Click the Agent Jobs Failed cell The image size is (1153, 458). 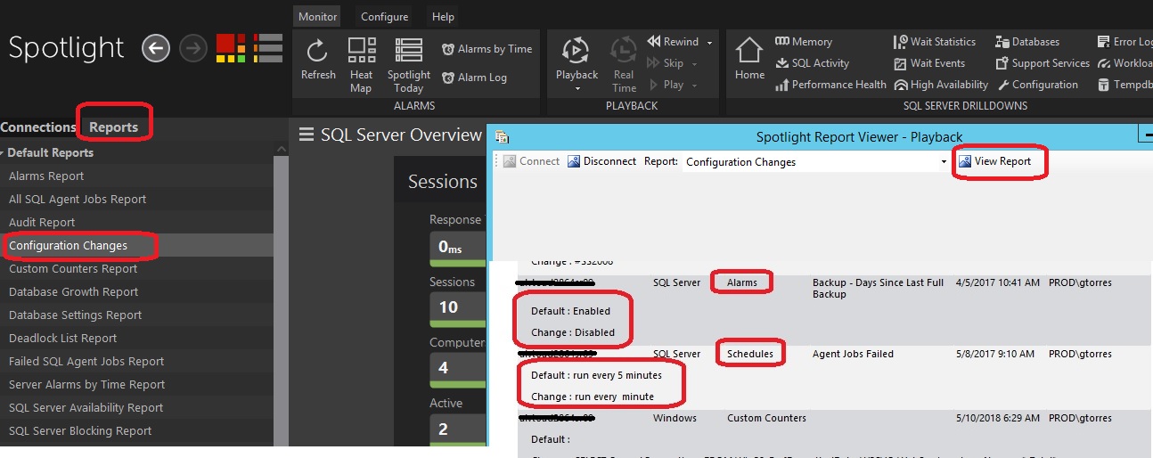coord(853,354)
